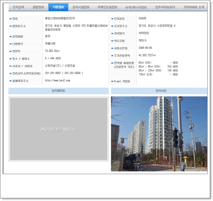Open the 녹색/에너지정보 tab
The width and height of the screenshot is (213, 201).
pyautogui.click(x=136, y=7)
